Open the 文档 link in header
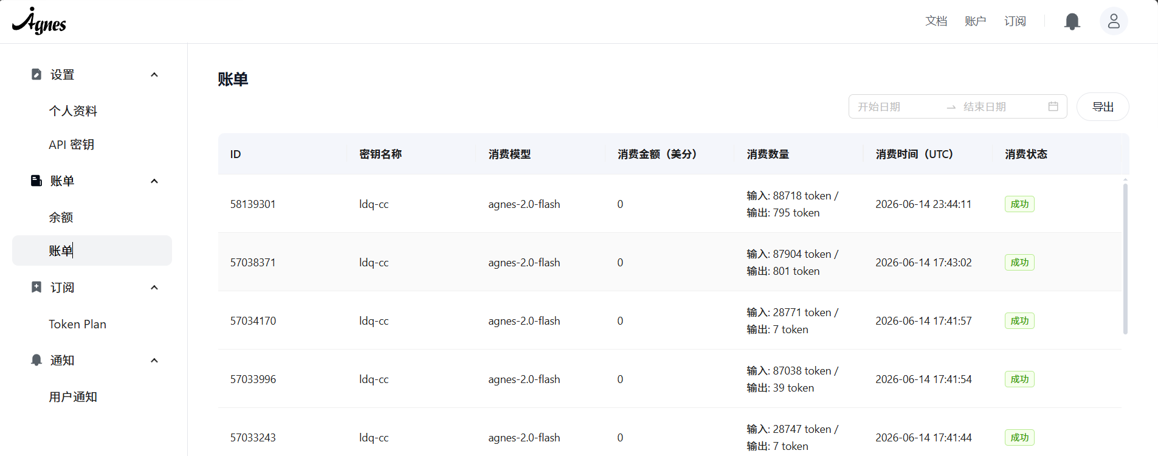 [936, 21]
